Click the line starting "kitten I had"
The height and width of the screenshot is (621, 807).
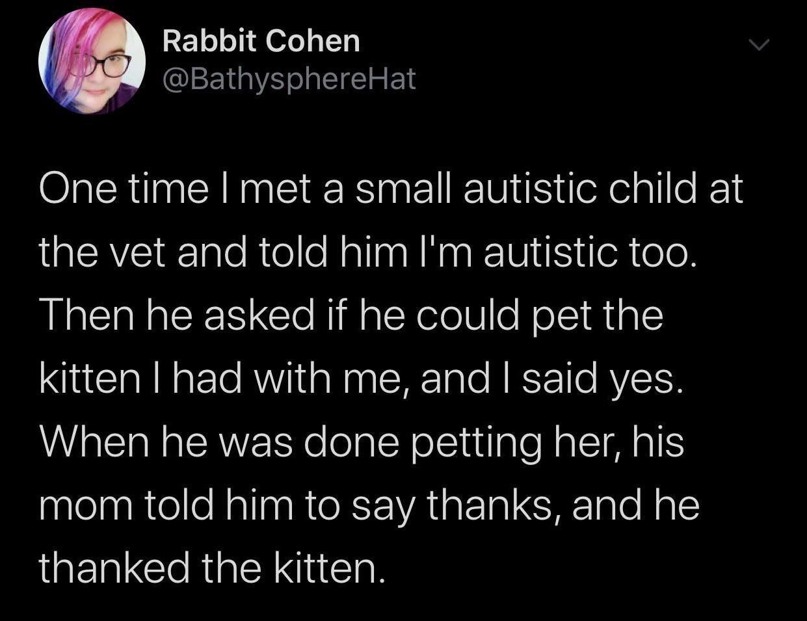pyautogui.click(x=362, y=379)
